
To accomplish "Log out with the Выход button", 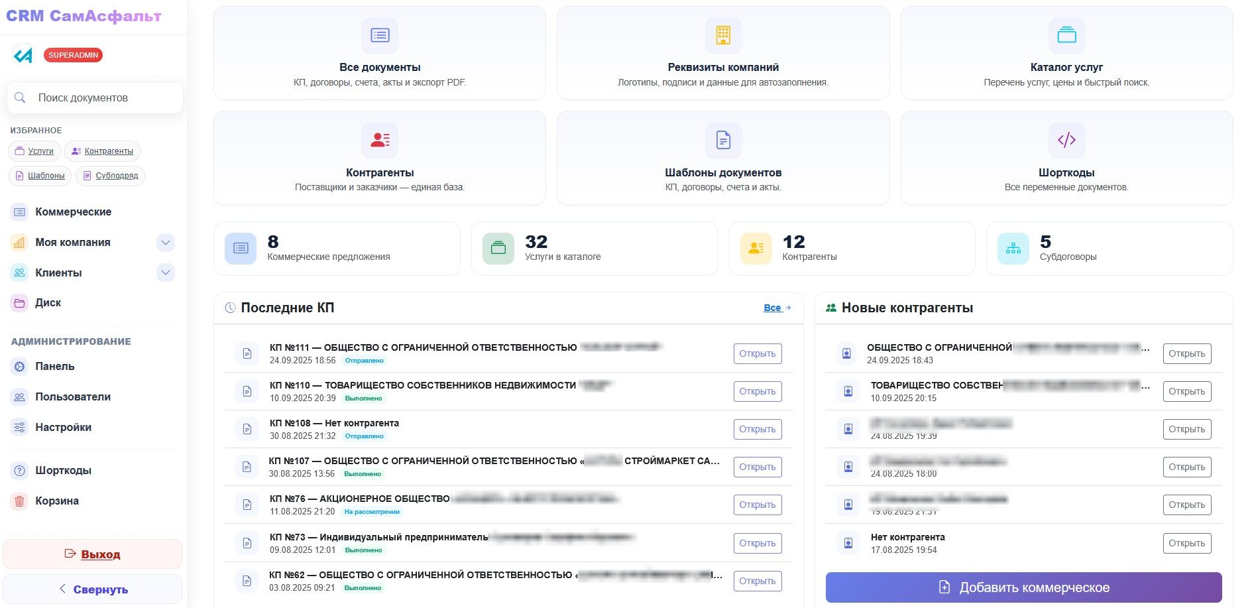I will tap(93, 554).
